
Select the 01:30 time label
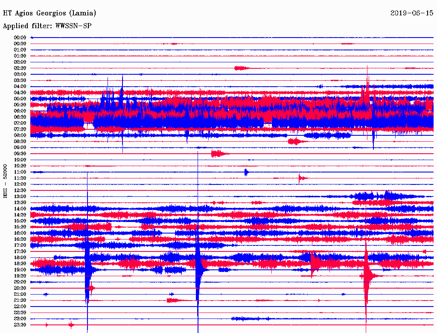(20, 56)
